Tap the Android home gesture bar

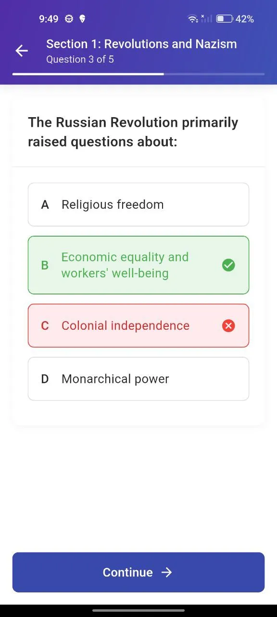(138, 610)
